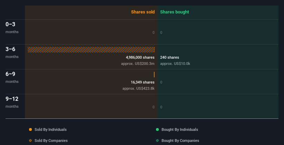This screenshot has width=284, height=145.
Task: Click the hatched 3–6 months sold bar
Action: point(91,50)
